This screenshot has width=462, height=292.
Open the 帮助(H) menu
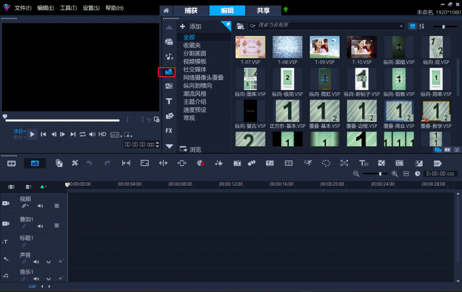click(x=114, y=8)
